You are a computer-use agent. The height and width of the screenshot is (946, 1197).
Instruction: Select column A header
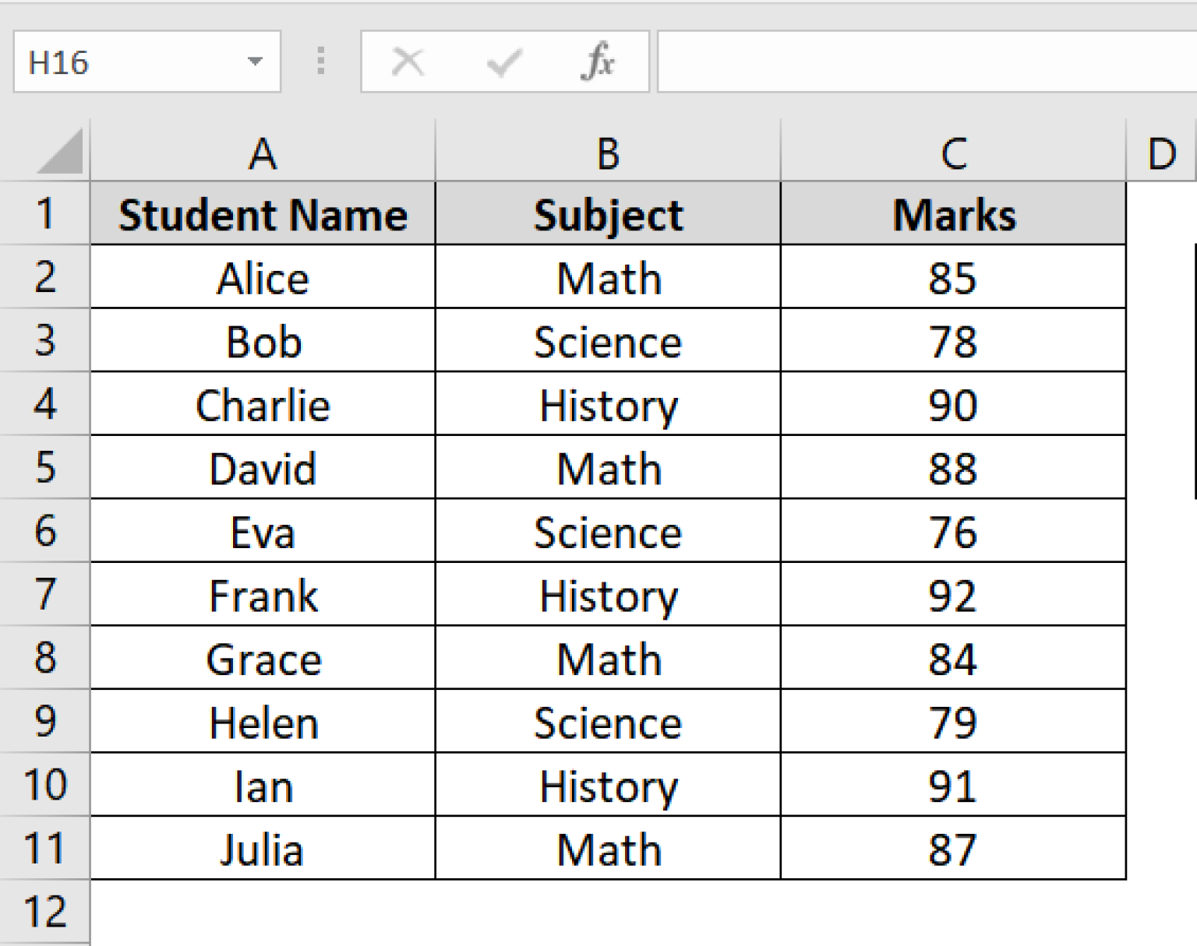(262, 152)
